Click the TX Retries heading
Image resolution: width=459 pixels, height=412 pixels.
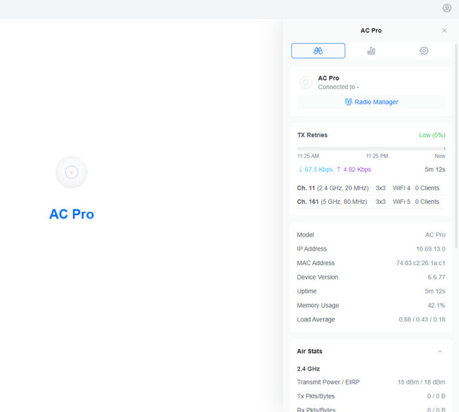point(312,135)
